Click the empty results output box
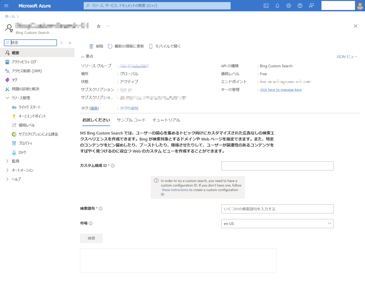365x282 pixels. (178, 261)
